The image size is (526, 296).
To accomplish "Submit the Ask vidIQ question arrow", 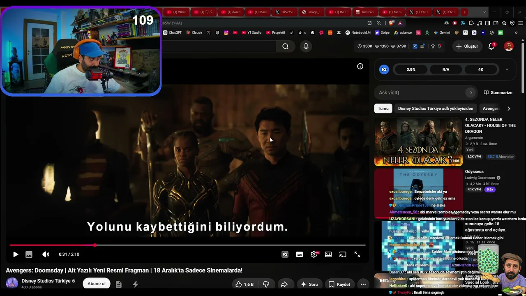I will 471,92.
